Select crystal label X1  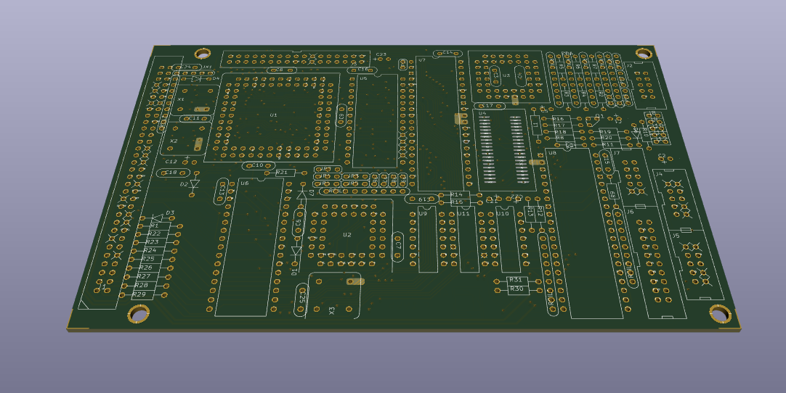point(181,99)
